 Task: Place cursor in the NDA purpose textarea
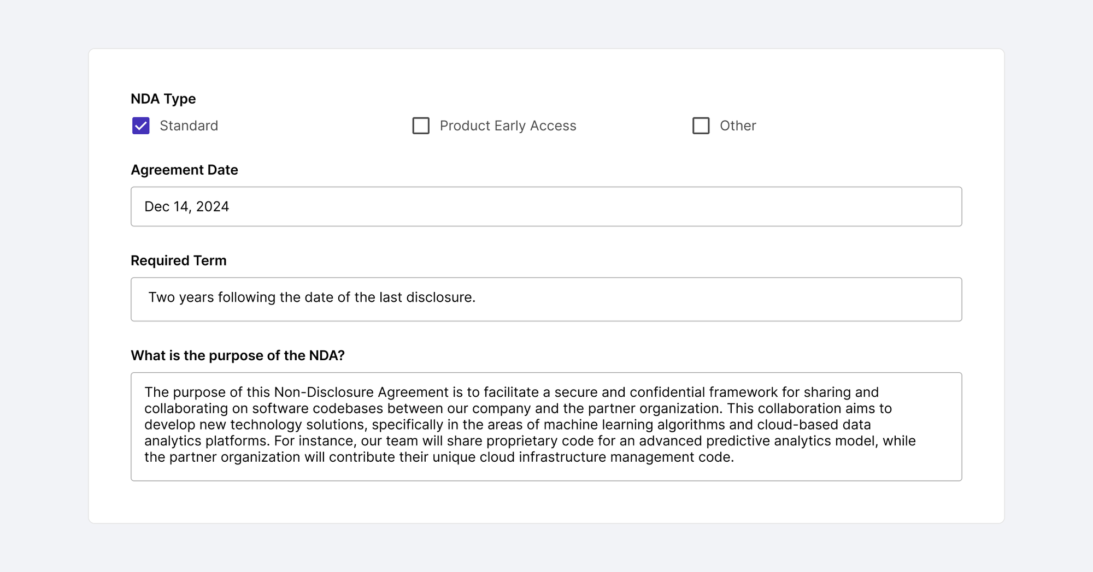click(546, 426)
